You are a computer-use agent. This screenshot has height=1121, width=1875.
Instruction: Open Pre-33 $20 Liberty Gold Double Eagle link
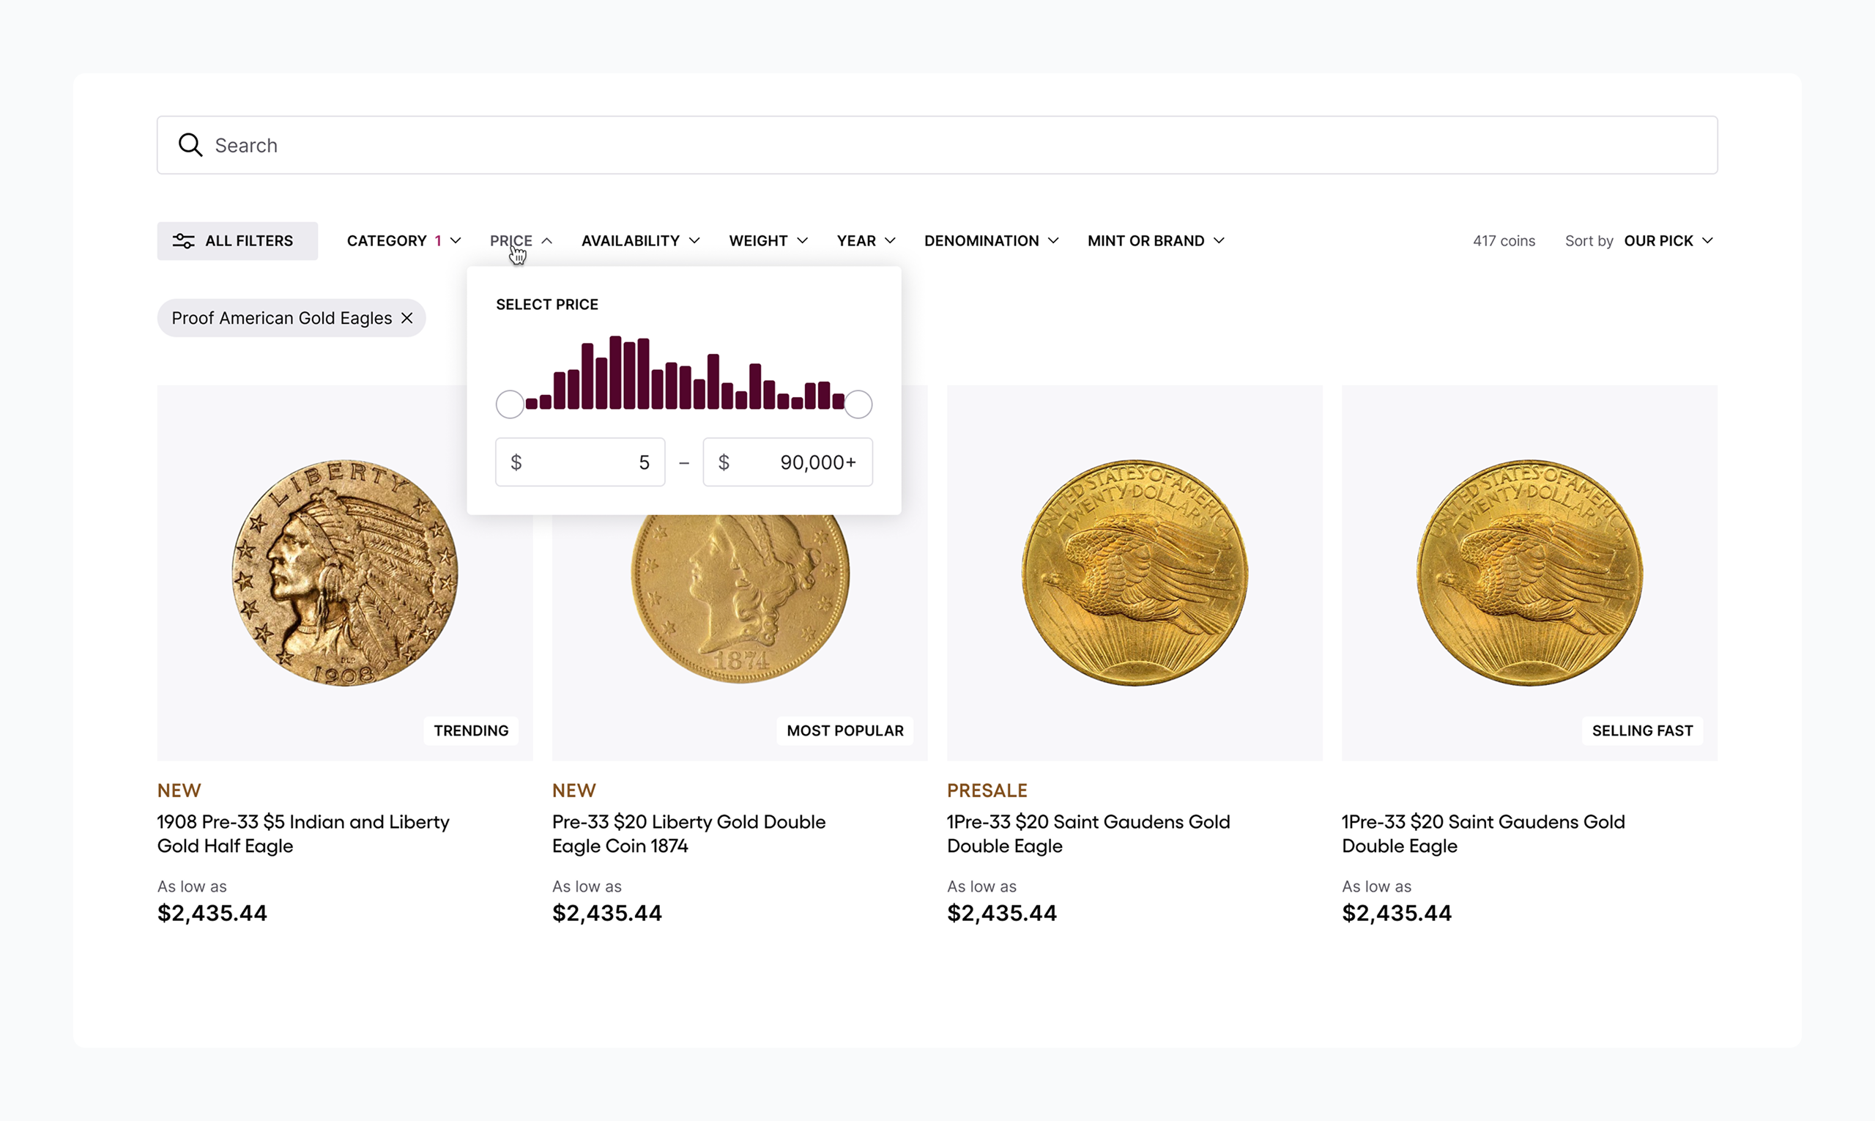pos(688,833)
